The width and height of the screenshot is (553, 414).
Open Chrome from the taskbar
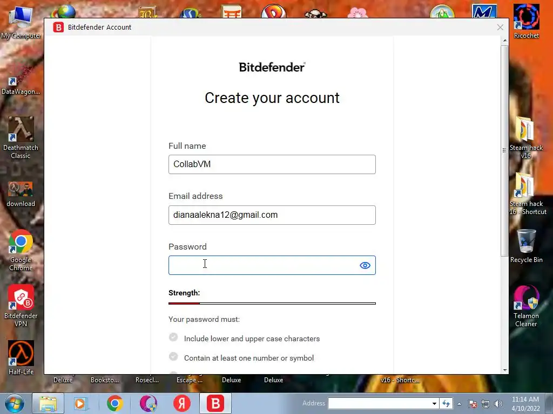pos(114,403)
